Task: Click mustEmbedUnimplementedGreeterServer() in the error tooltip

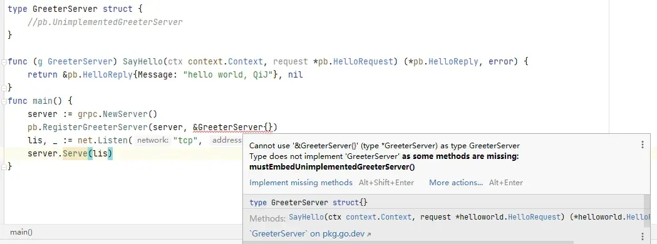Action: pyautogui.click(x=332, y=166)
